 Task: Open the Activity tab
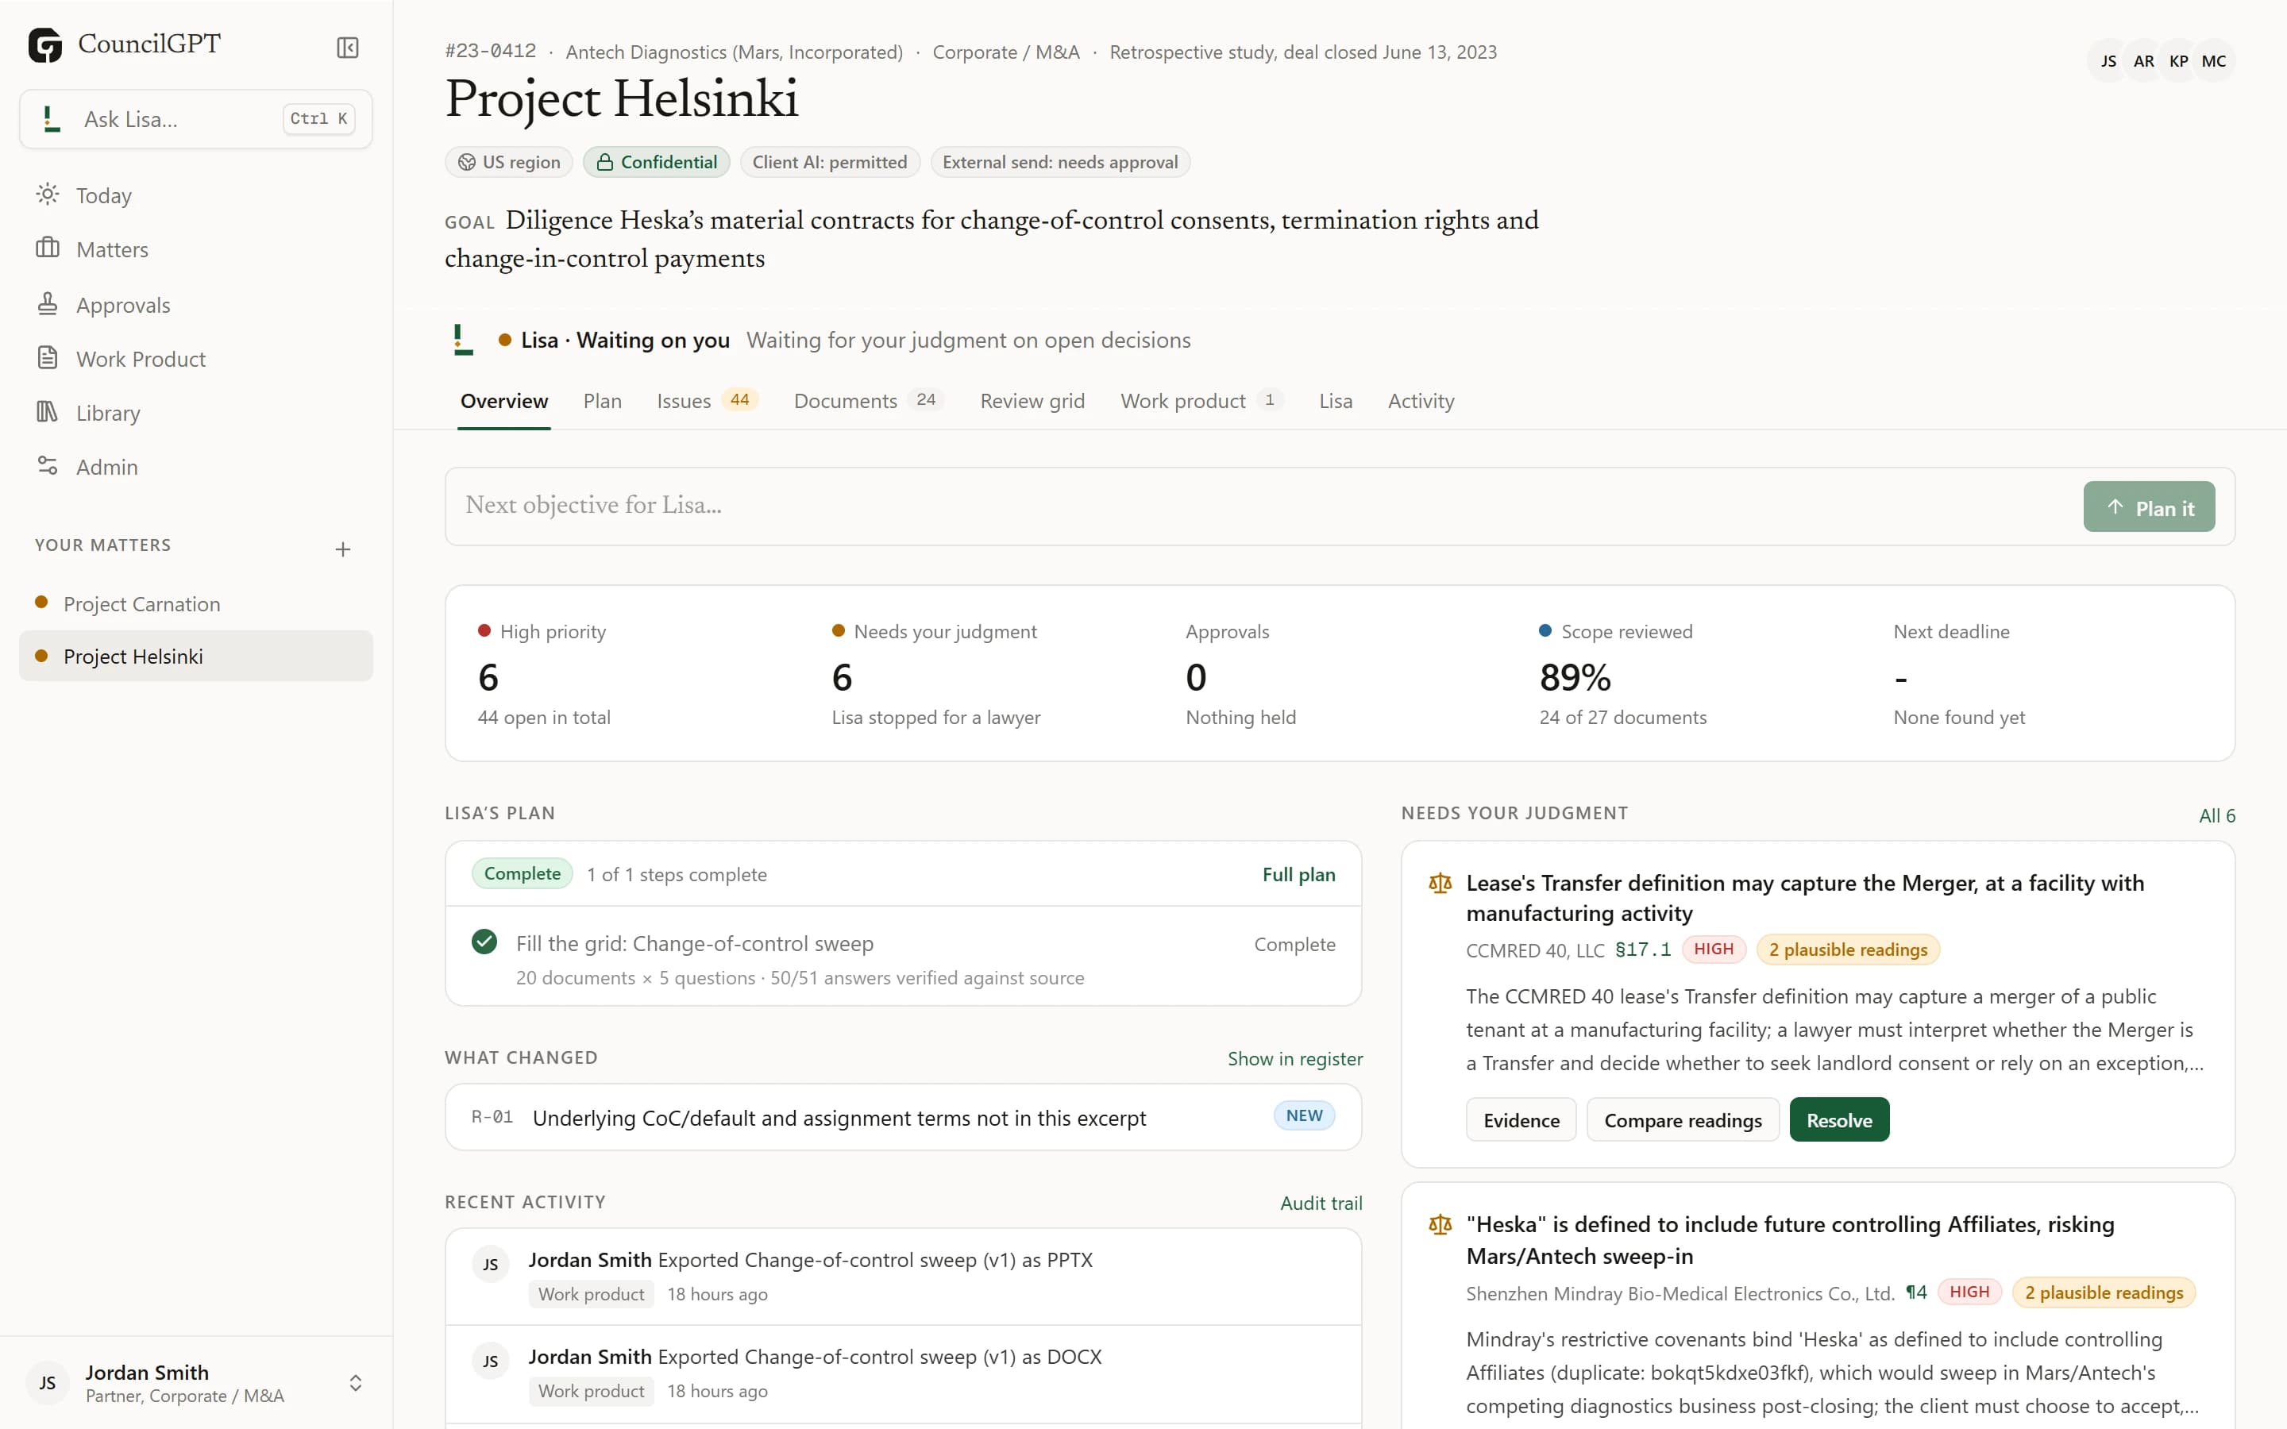1421,401
